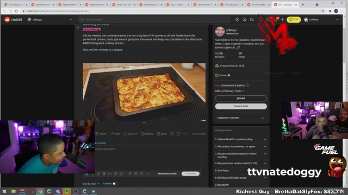Insert a link in the comment editor
348x195 pixels.
(x=98, y=174)
